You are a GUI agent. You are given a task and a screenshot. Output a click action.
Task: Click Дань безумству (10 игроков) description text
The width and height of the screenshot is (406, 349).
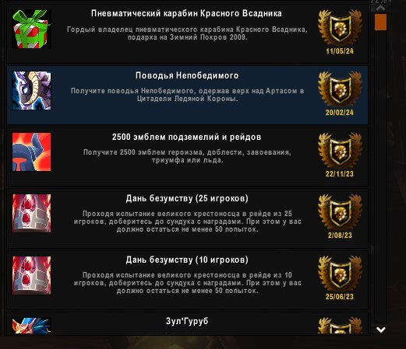coord(187,283)
